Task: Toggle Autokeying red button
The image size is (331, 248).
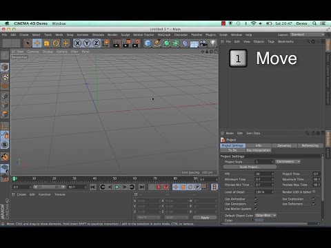Action: [166, 187]
